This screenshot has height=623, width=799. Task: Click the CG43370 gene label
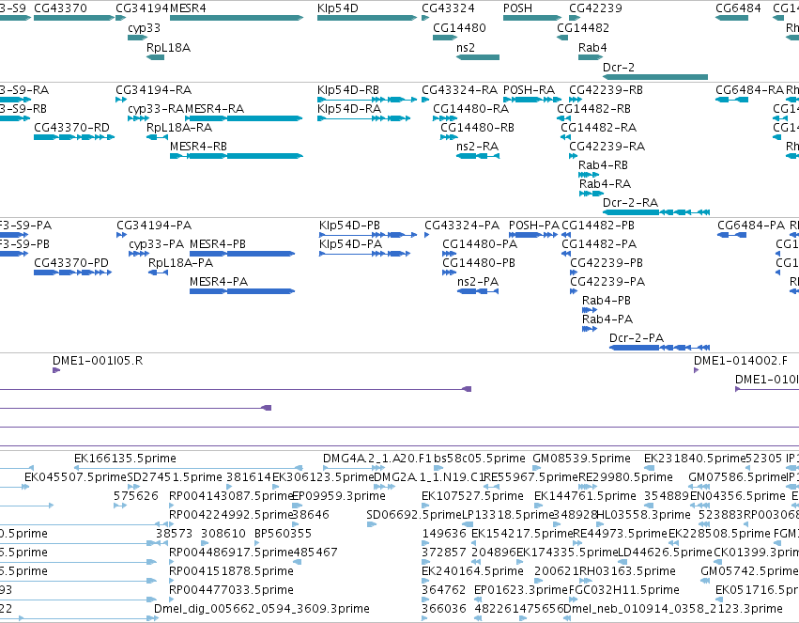coord(60,8)
